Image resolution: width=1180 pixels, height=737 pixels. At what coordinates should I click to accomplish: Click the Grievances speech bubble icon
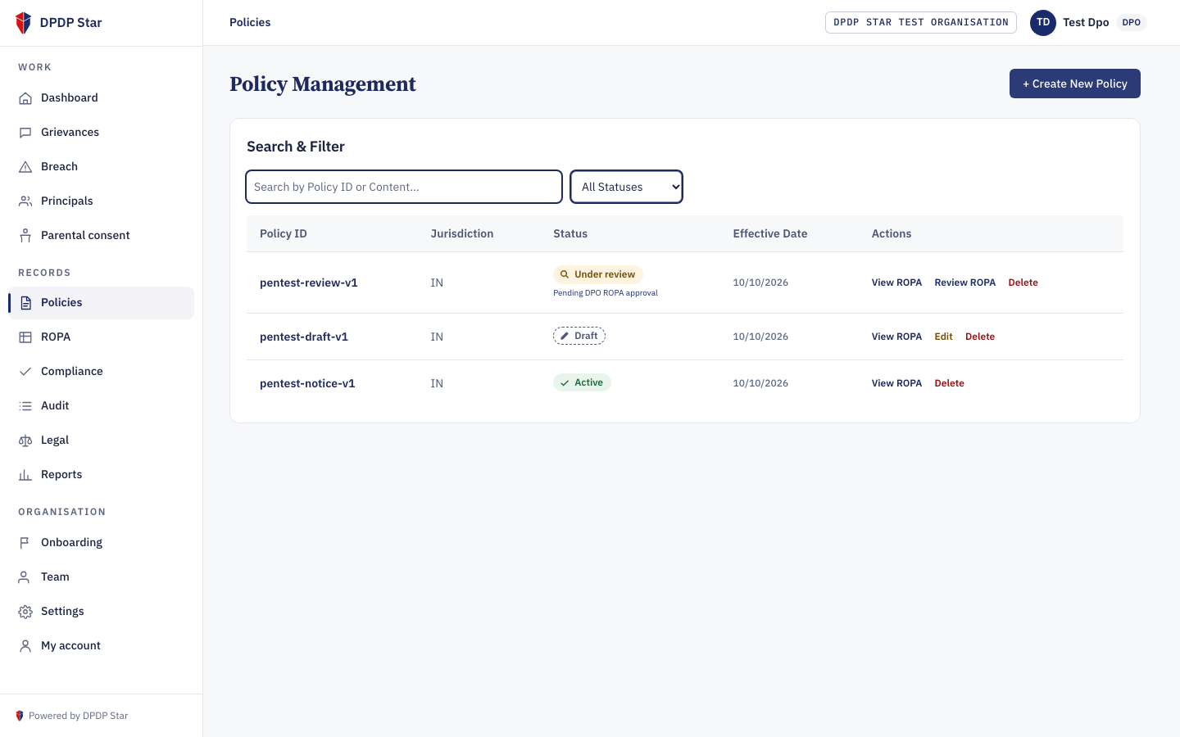(x=25, y=133)
